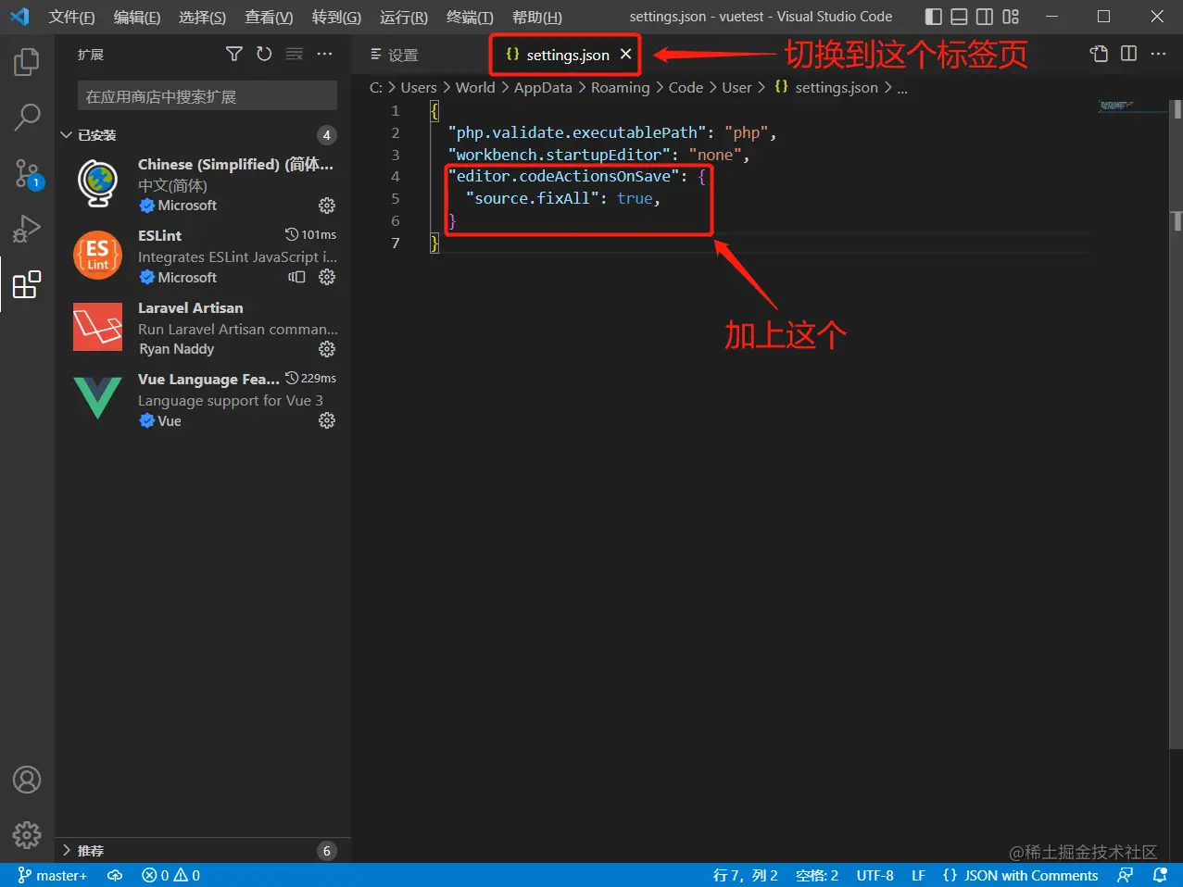Image resolution: width=1183 pixels, height=887 pixels.
Task: Collapse the 已安装 section
Action: pyautogui.click(x=202, y=135)
